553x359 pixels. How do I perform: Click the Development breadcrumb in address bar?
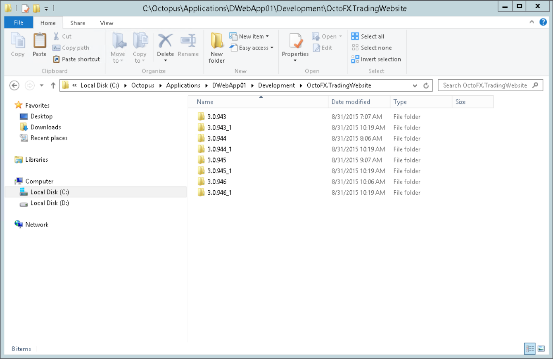[276, 85]
